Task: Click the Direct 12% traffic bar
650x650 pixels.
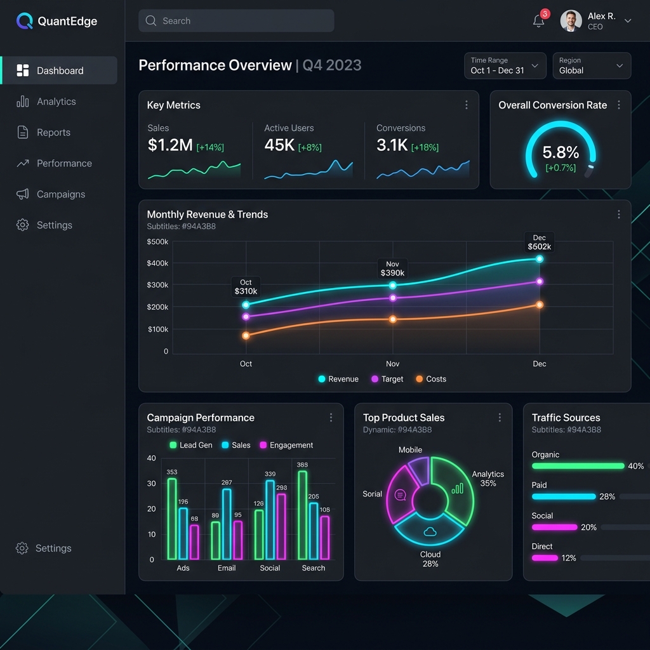Action: (x=545, y=558)
